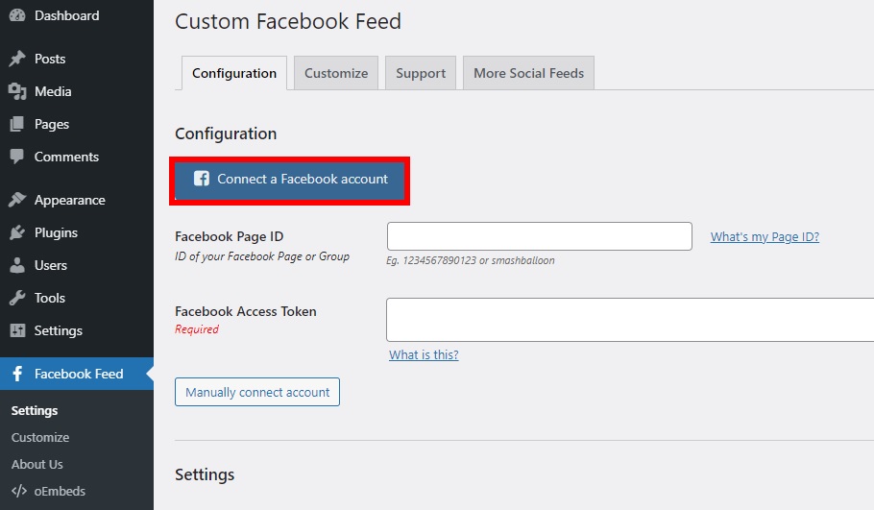Open the More Social Feeds tab
The image size is (874, 510).
pyautogui.click(x=528, y=73)
